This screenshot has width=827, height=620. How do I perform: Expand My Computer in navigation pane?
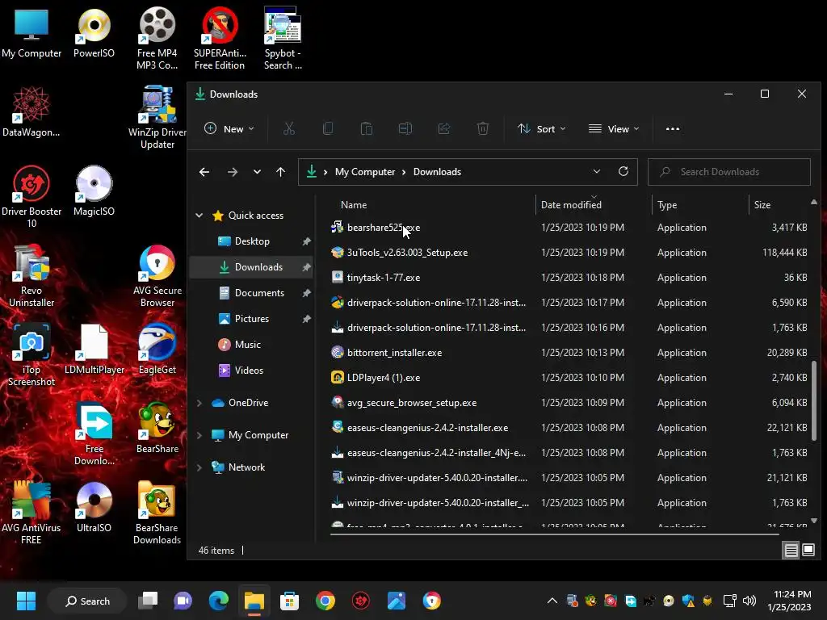[199, 435]
